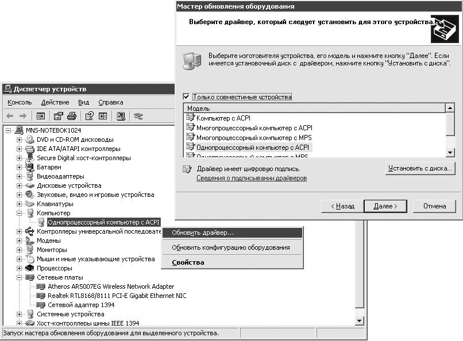Select 'Свойства' in the context menu
This screenshot has height=341, width=463.
pyautogui.click(x=188, y=262)
